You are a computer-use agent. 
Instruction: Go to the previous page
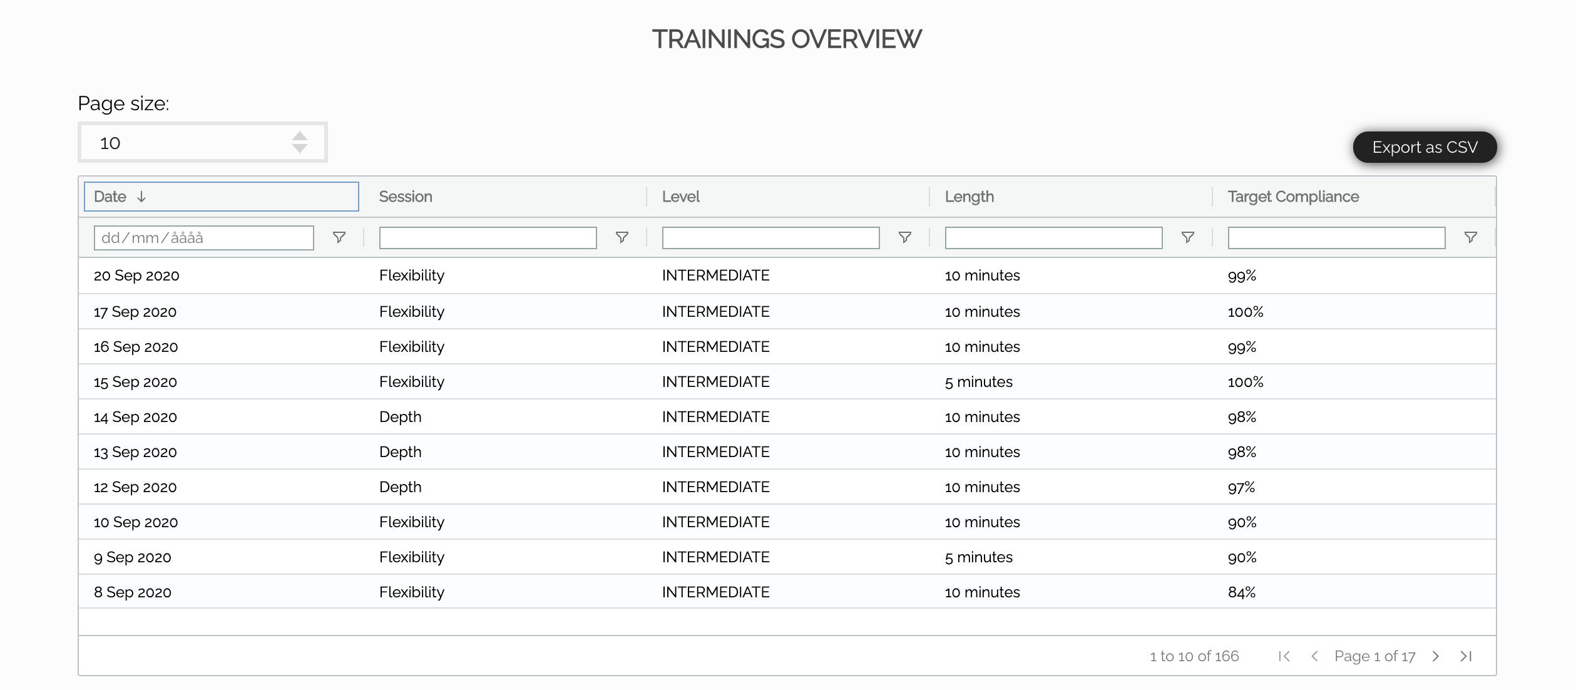pyautogui.click(x=1314, y=656)
